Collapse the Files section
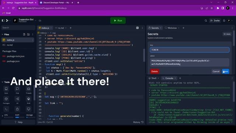Screen dimensions: 236x133 click(3, 34)
